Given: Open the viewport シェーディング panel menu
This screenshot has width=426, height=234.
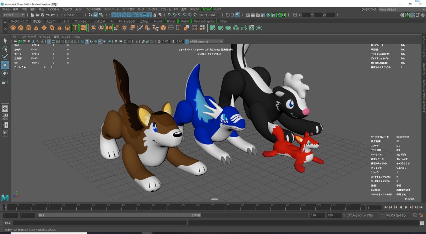Looking at the screenshot, I should click(29, 37).
